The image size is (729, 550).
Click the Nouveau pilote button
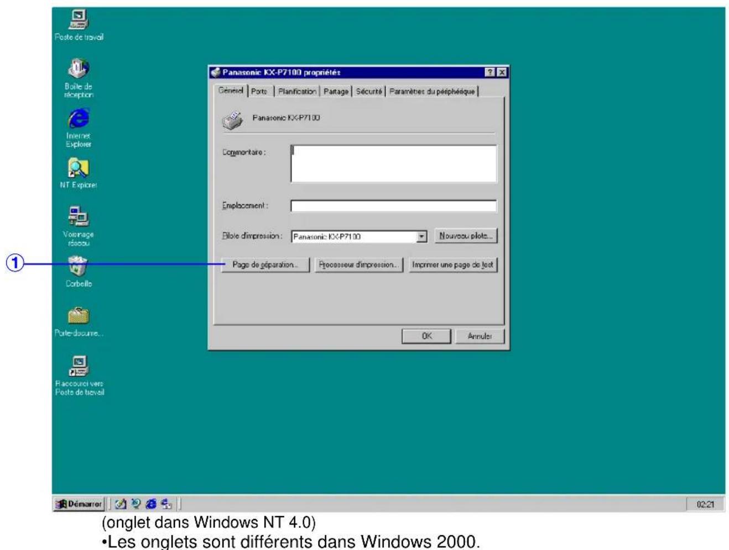tap(466, 236)
